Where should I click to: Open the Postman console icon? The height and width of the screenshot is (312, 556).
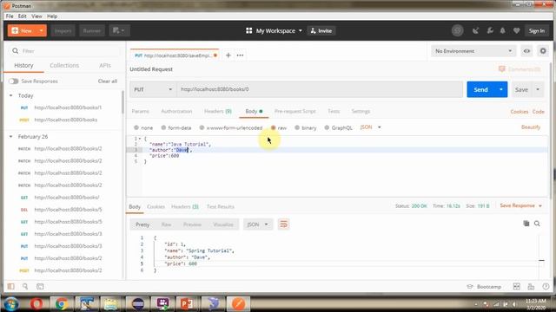(40, 286)
